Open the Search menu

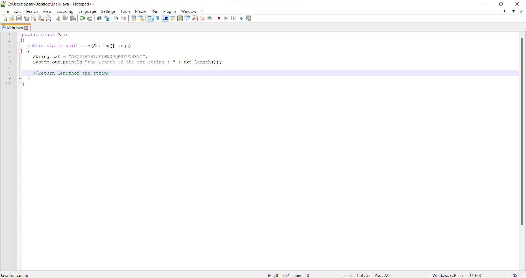coord(32,11)
